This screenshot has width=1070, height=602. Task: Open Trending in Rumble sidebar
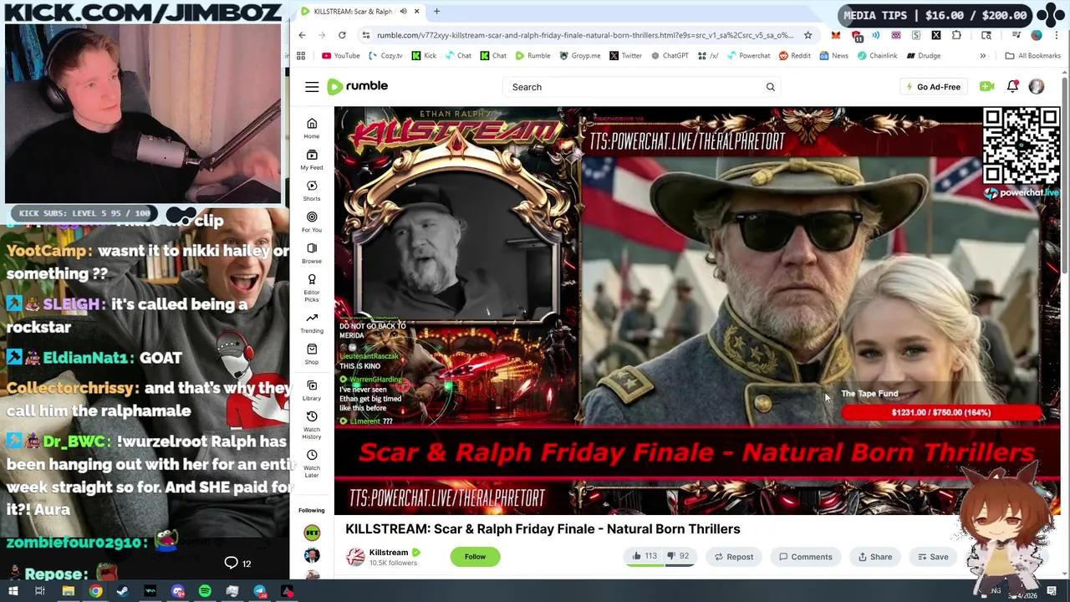(x=312, y=323)
